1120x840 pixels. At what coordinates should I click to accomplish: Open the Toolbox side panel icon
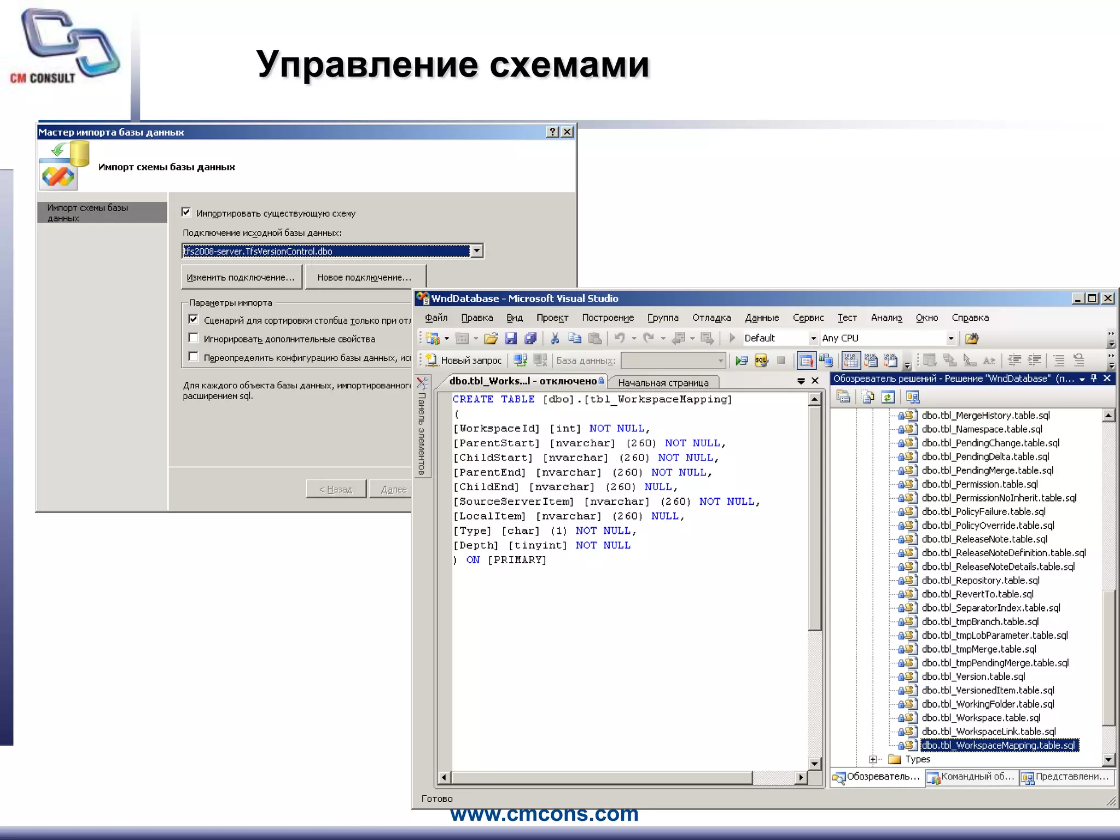point(423,382)
